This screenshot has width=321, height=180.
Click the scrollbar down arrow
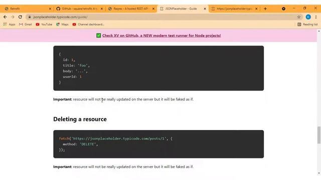pyautogui.click(x=319, y=173)
